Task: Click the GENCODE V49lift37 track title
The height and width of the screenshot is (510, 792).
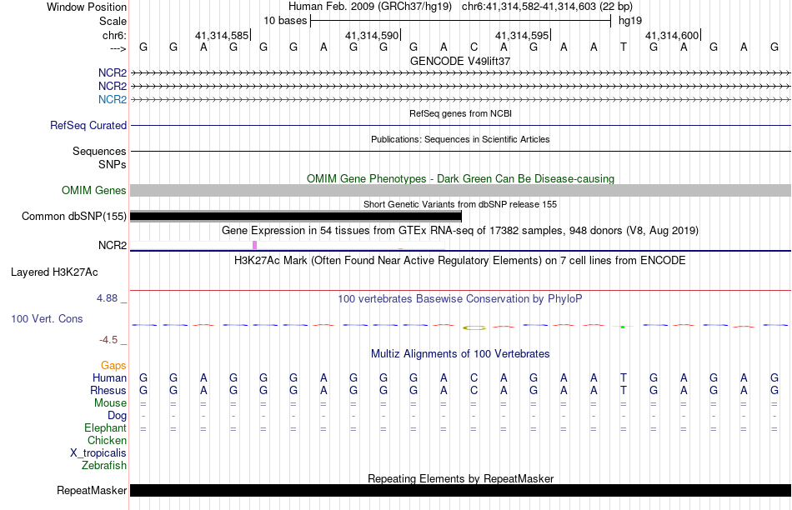Action: click(x=459, y=61)
